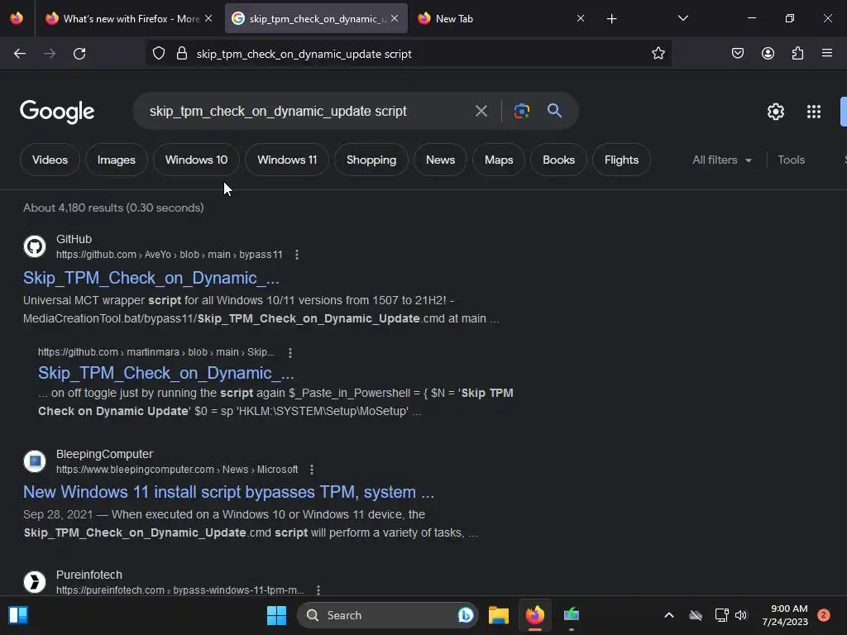847x635 pixels.
Task: Open more options for AveYo GitHub result
Action: coord(297,255)
